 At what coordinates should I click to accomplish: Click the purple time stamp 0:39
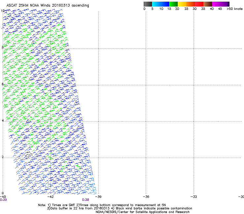pos(3,200)
